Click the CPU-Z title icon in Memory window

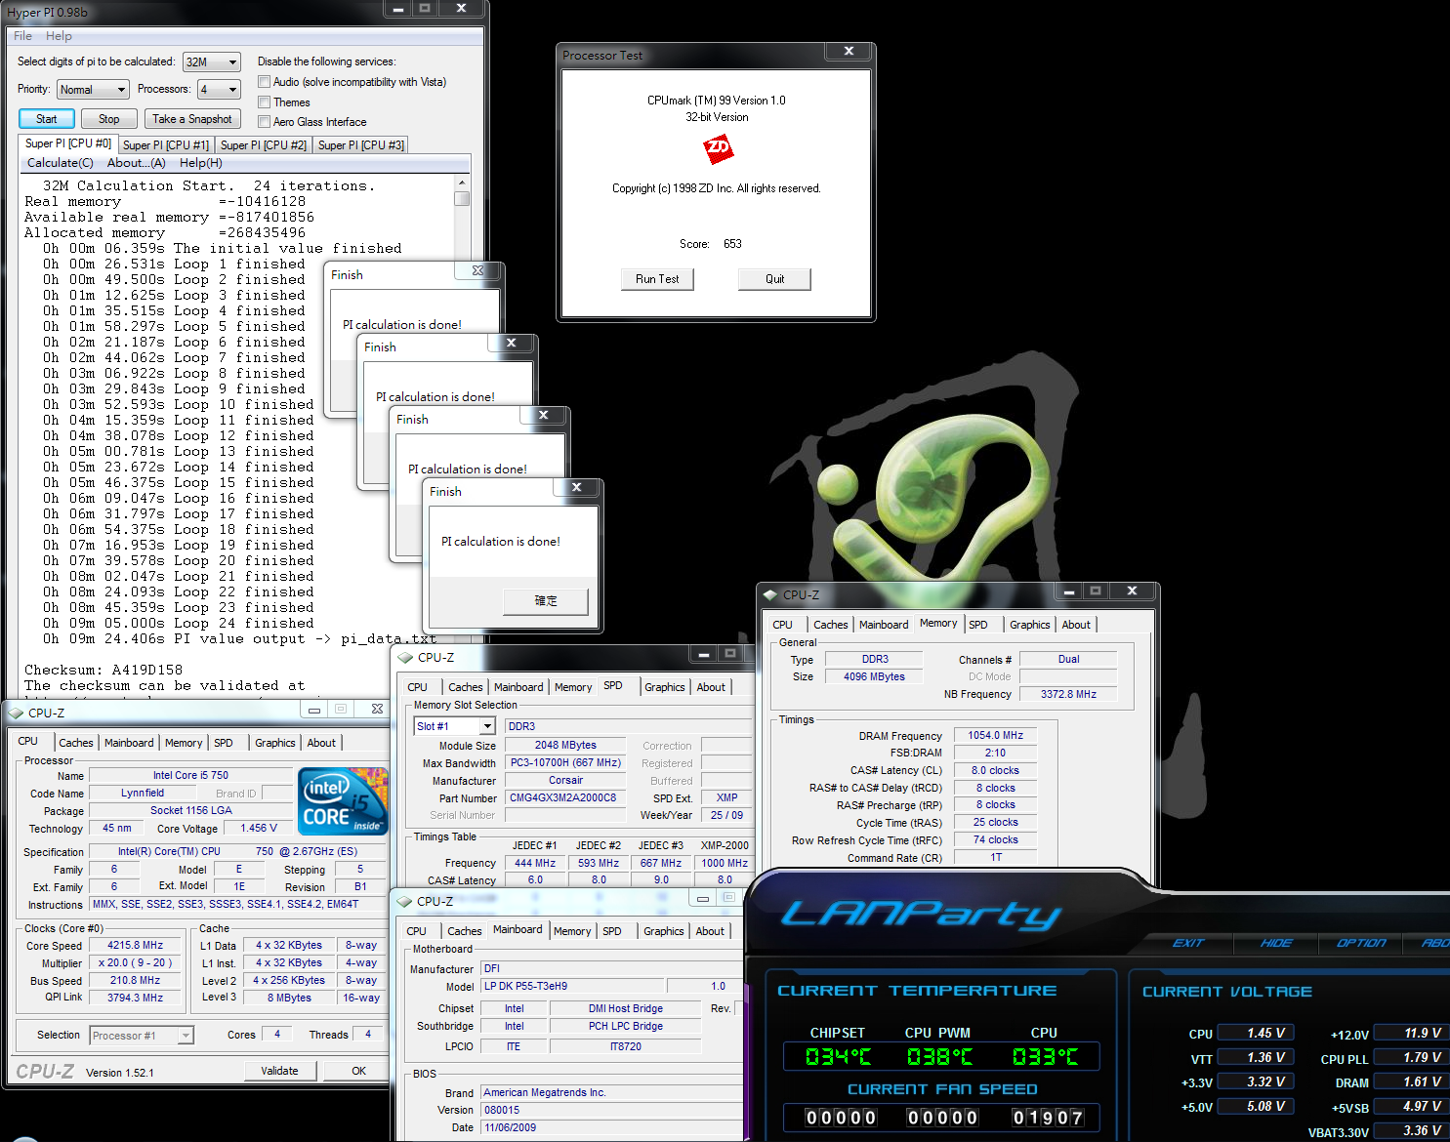coord(770,594)
